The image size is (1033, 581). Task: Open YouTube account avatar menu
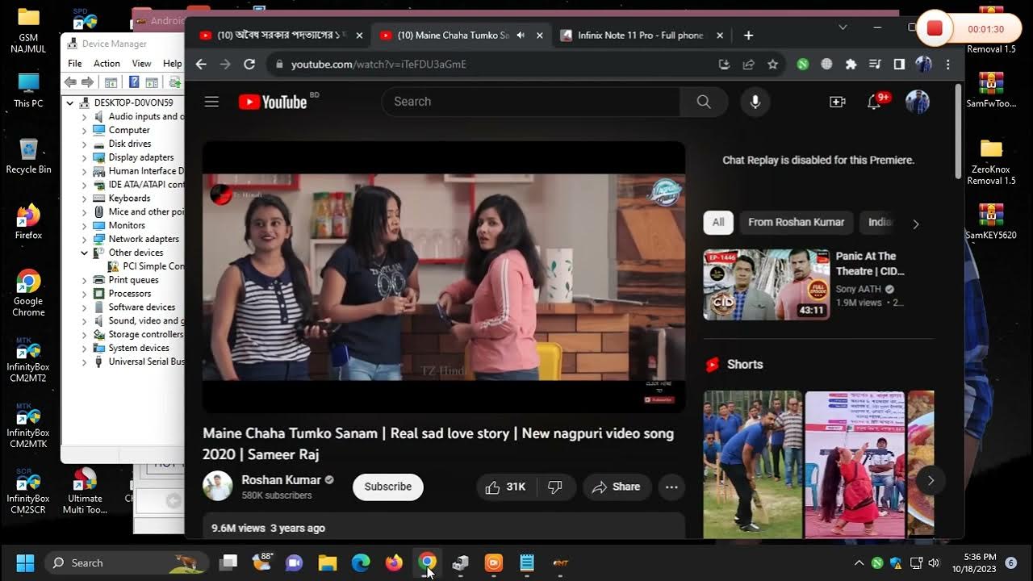[x=918, y=102]
